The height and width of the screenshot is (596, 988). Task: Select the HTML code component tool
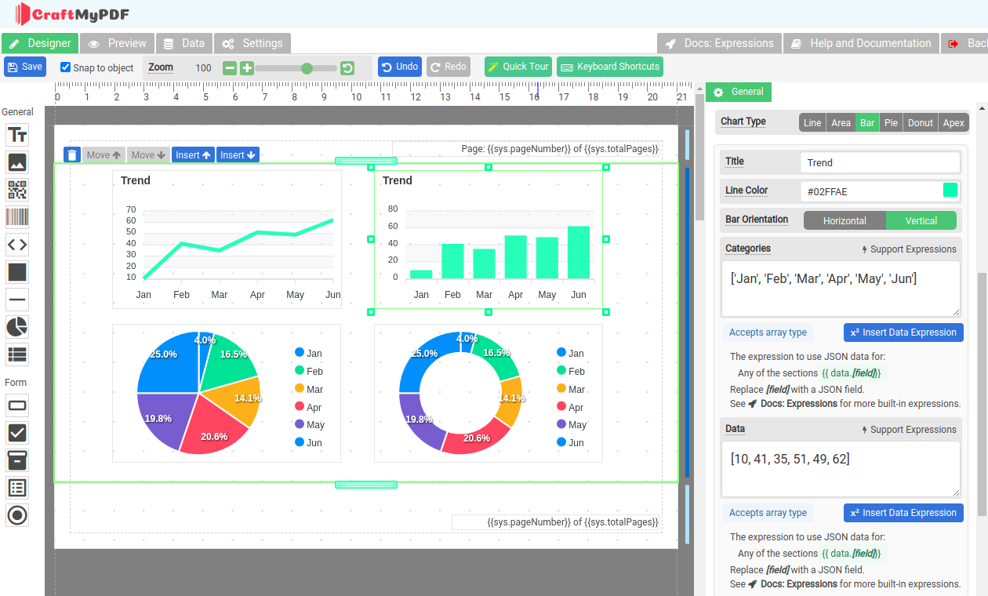[17, 245]
